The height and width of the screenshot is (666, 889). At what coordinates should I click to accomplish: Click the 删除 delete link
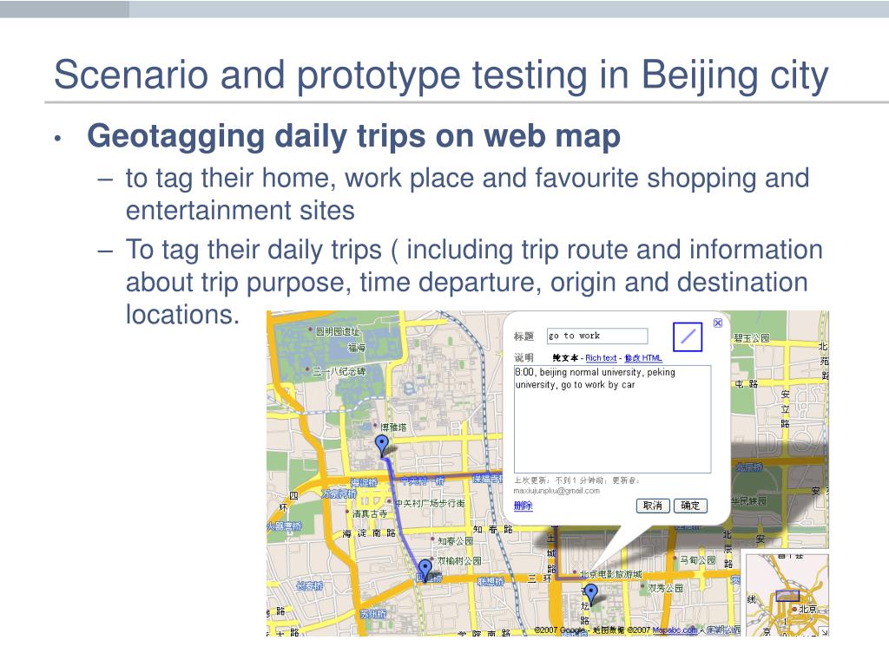coord(523,506)
